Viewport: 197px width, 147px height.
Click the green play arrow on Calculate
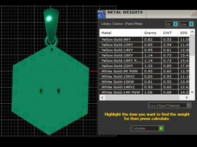click(161, 128)
